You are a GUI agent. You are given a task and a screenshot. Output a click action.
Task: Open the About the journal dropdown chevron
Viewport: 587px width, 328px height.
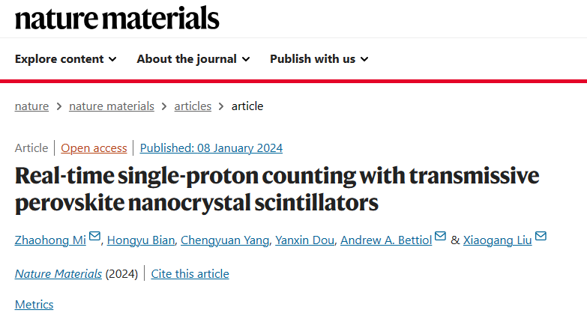[x=246, y=59]
